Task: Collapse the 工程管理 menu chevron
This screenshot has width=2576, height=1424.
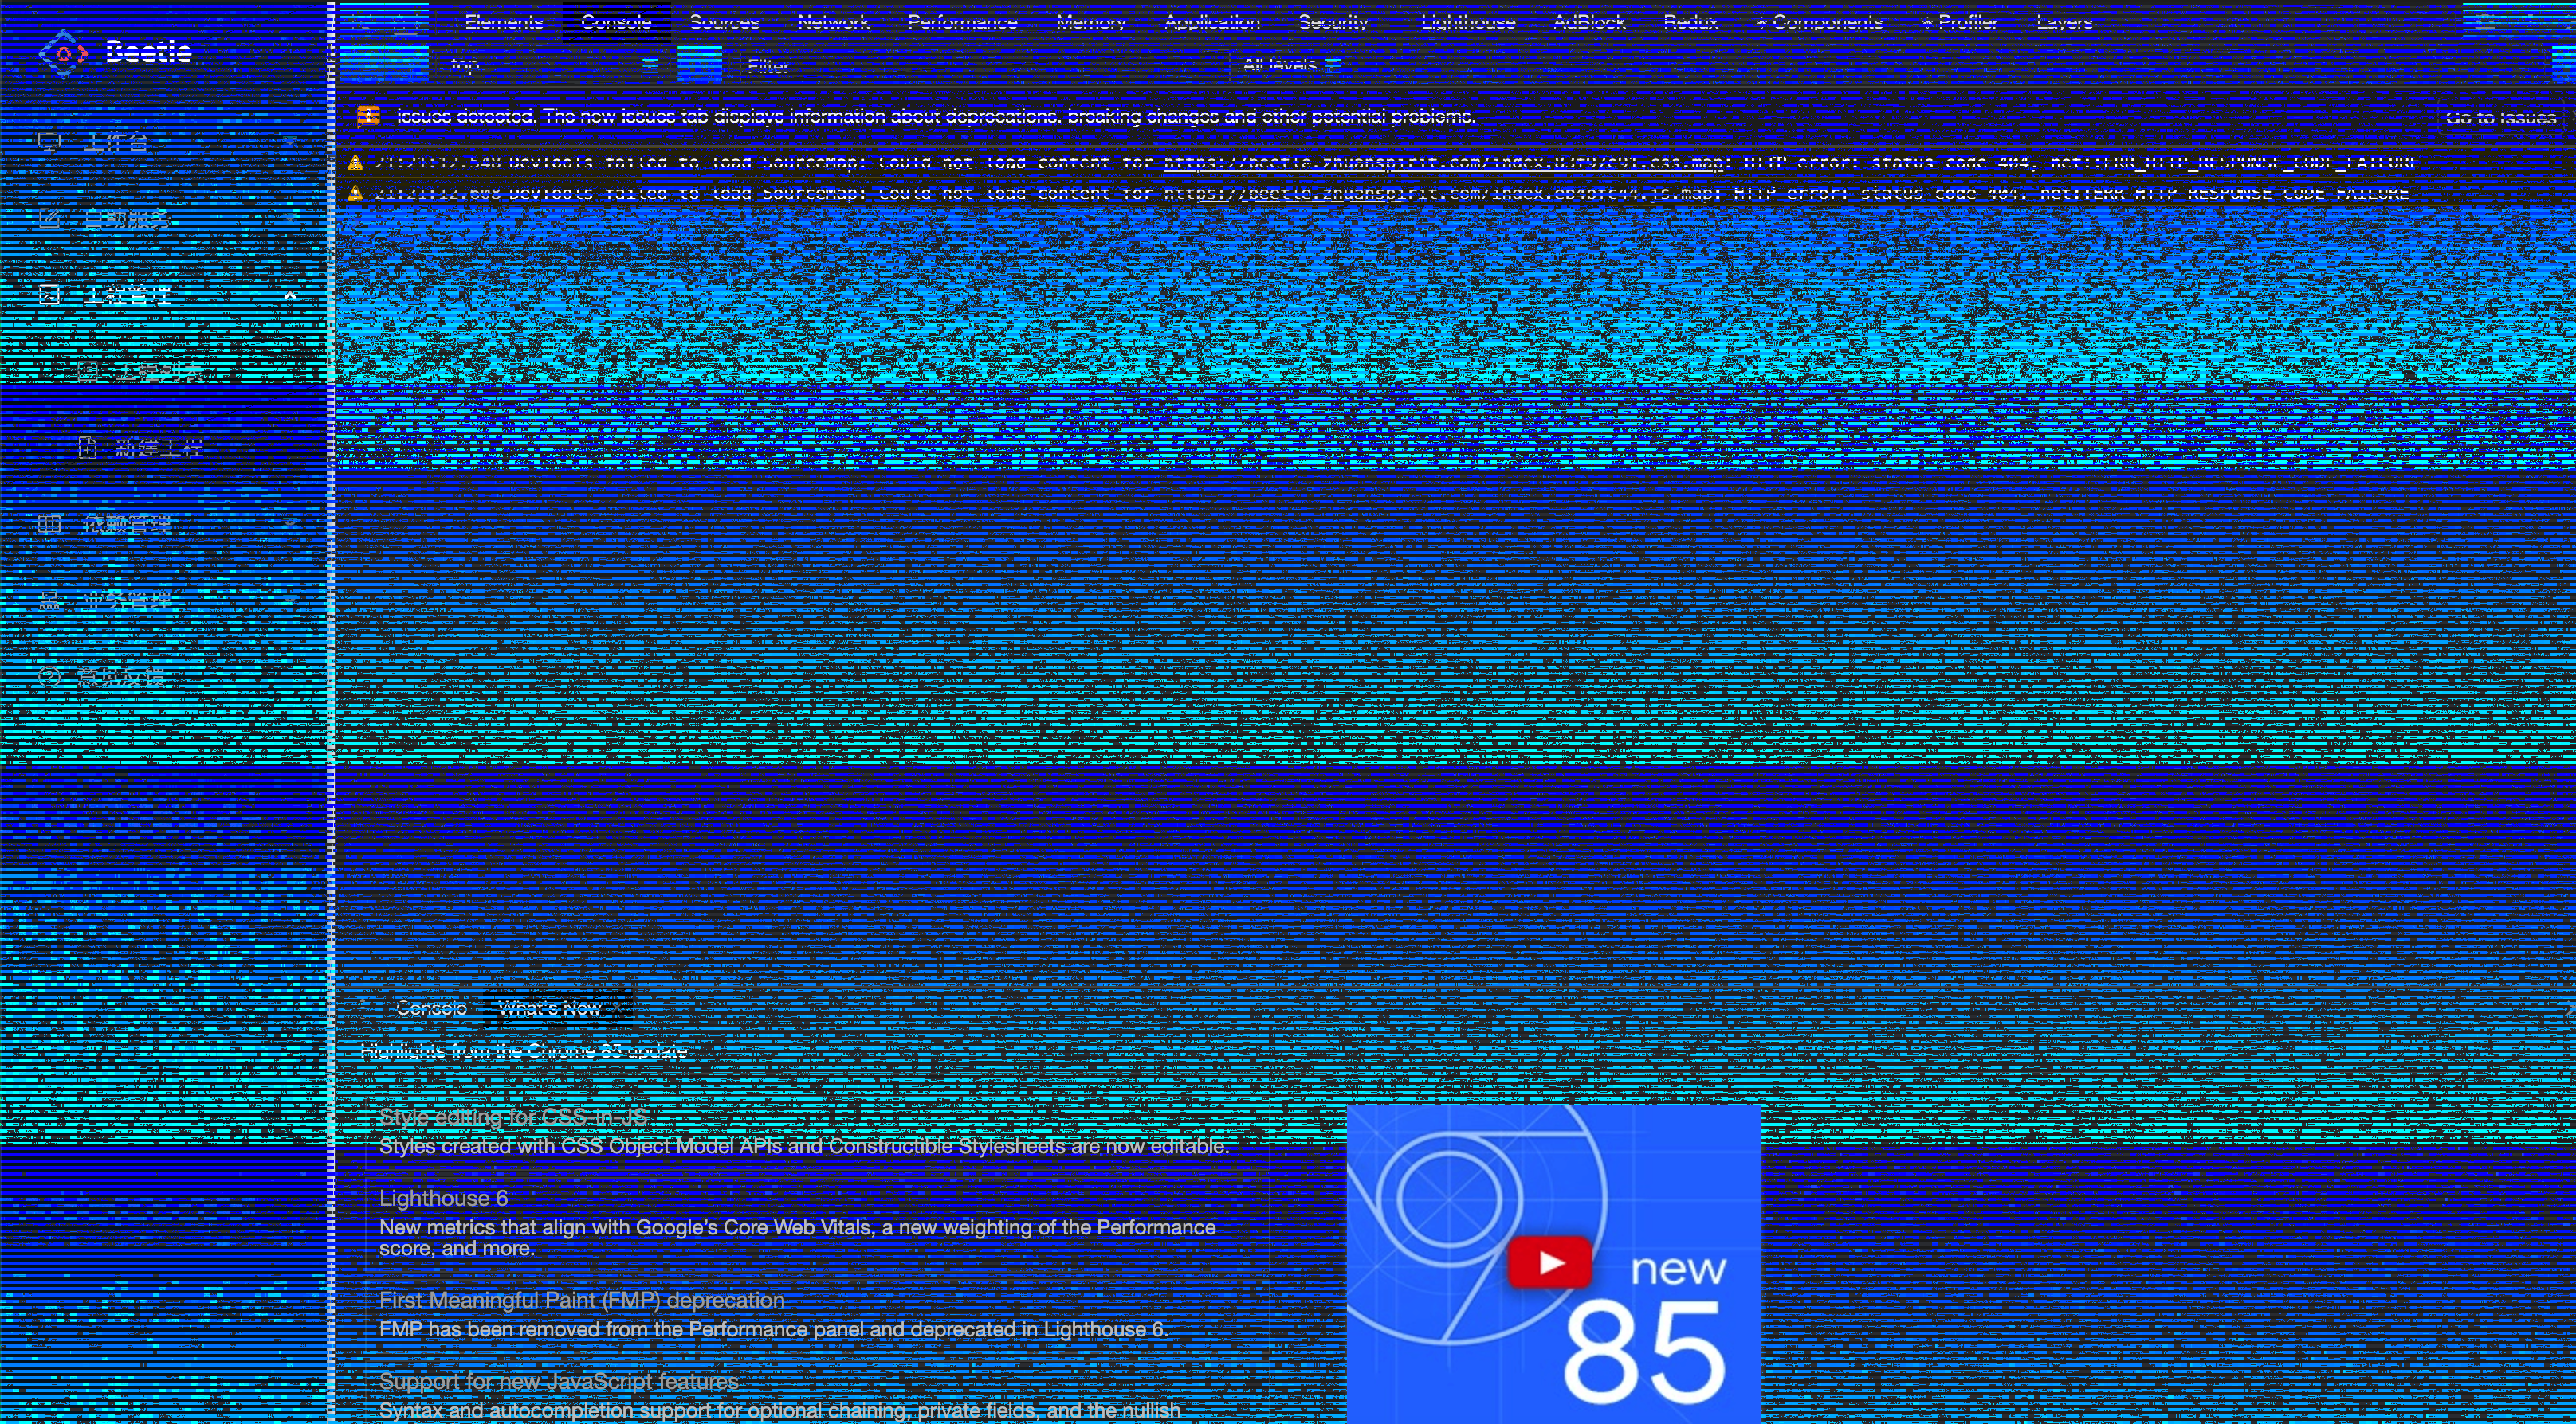Action: (290, 295)
